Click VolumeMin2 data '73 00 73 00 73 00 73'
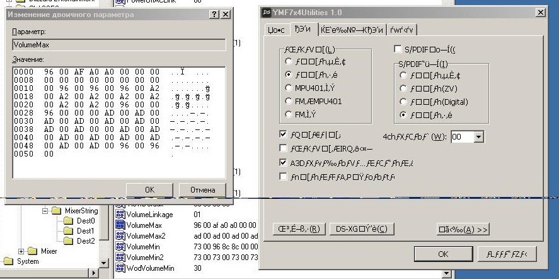 pyautogui.click(x=226, y=257)
